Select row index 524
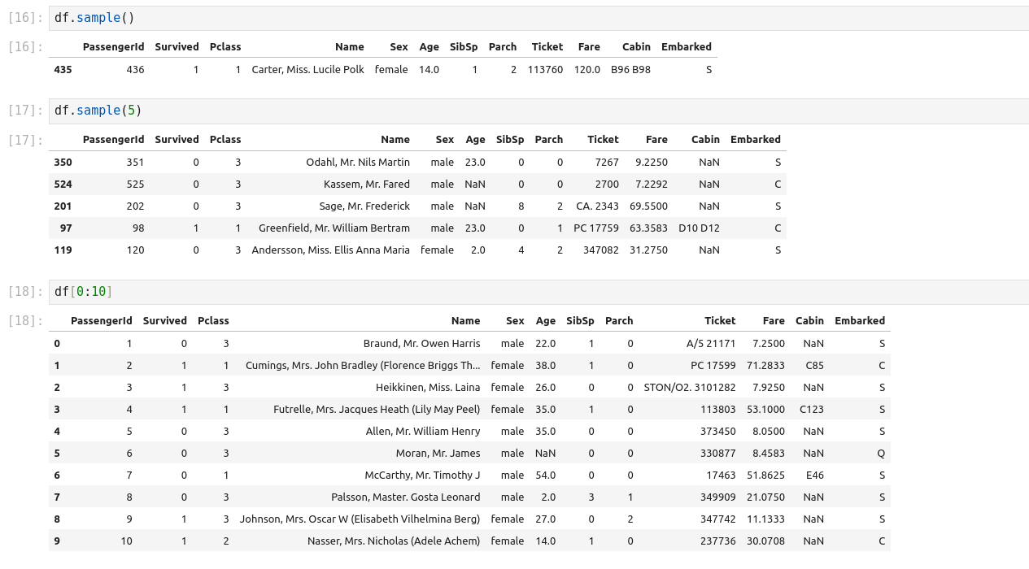The width and height of the screenshot is (1029, 569). pos(63,185)
